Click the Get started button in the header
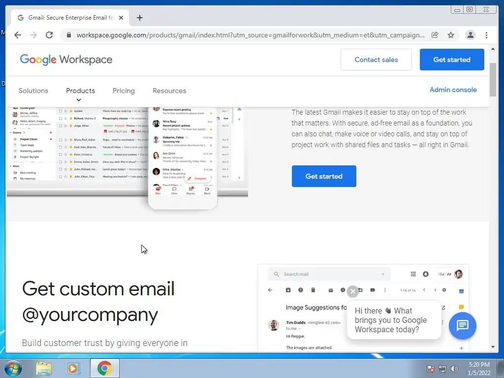 coord(452,60)
